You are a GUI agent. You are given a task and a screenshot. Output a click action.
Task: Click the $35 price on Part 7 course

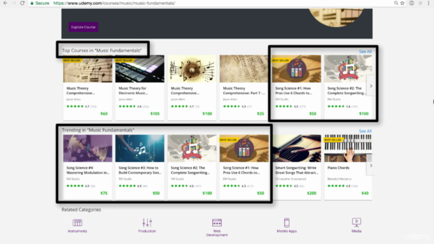[x=260, y=113]
